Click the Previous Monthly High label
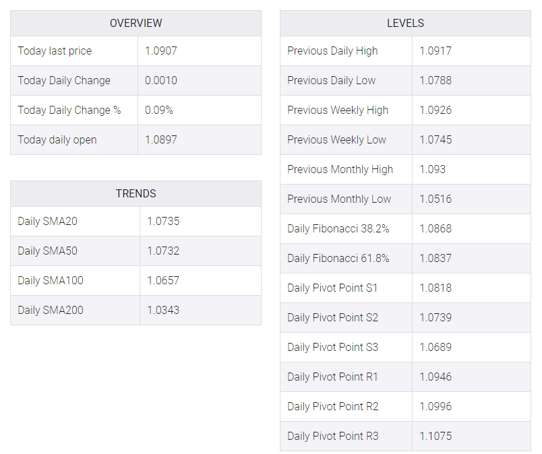The height and width of the screenshot is (454, 542). pos(340,169)
